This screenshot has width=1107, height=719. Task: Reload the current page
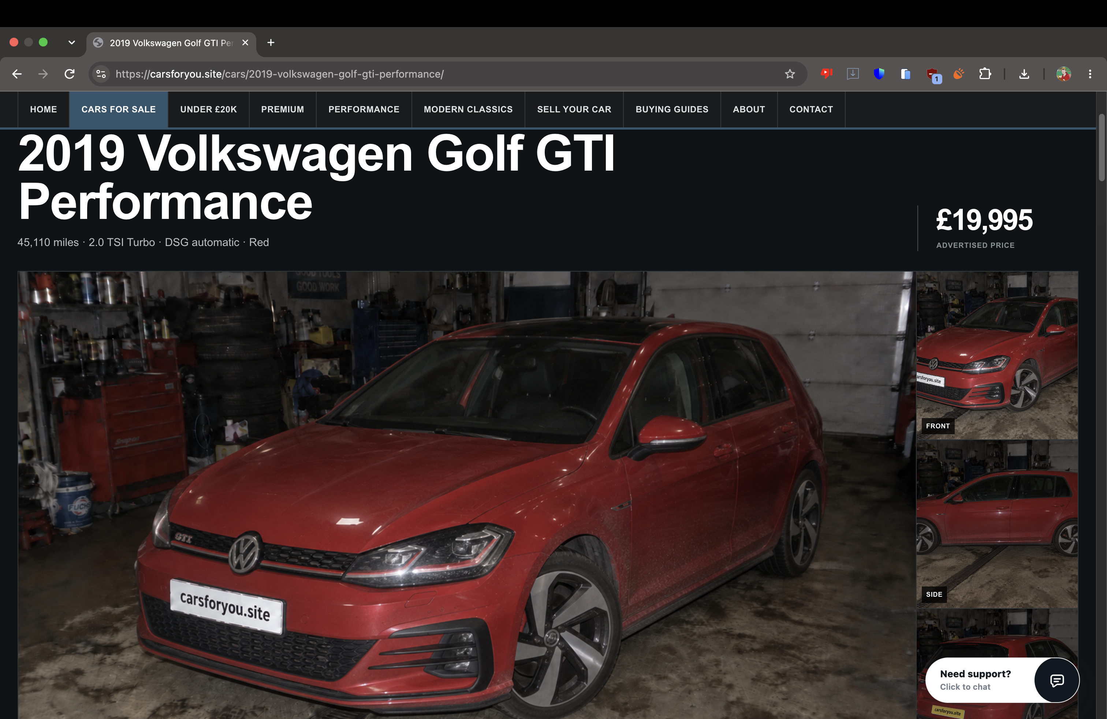(x=70, y=74)
